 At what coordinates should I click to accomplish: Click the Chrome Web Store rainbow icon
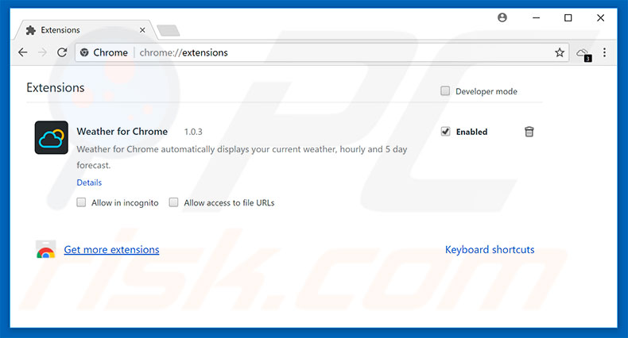45,250
